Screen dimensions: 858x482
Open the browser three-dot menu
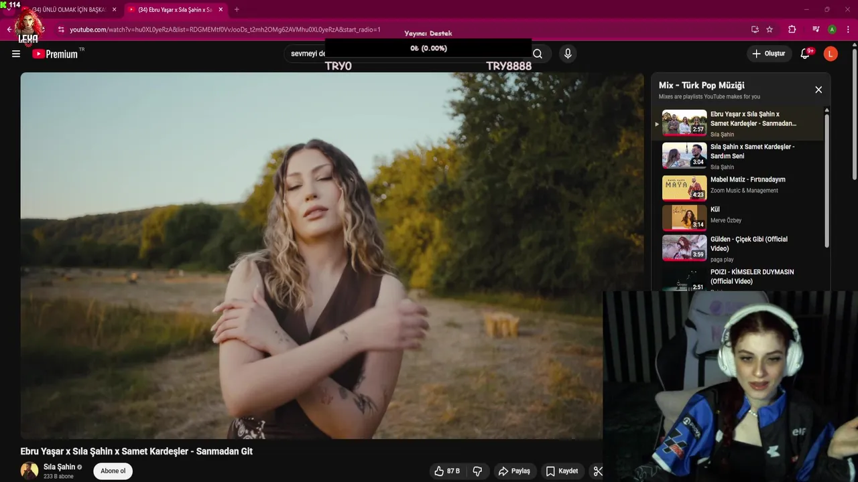pos(849,29)
